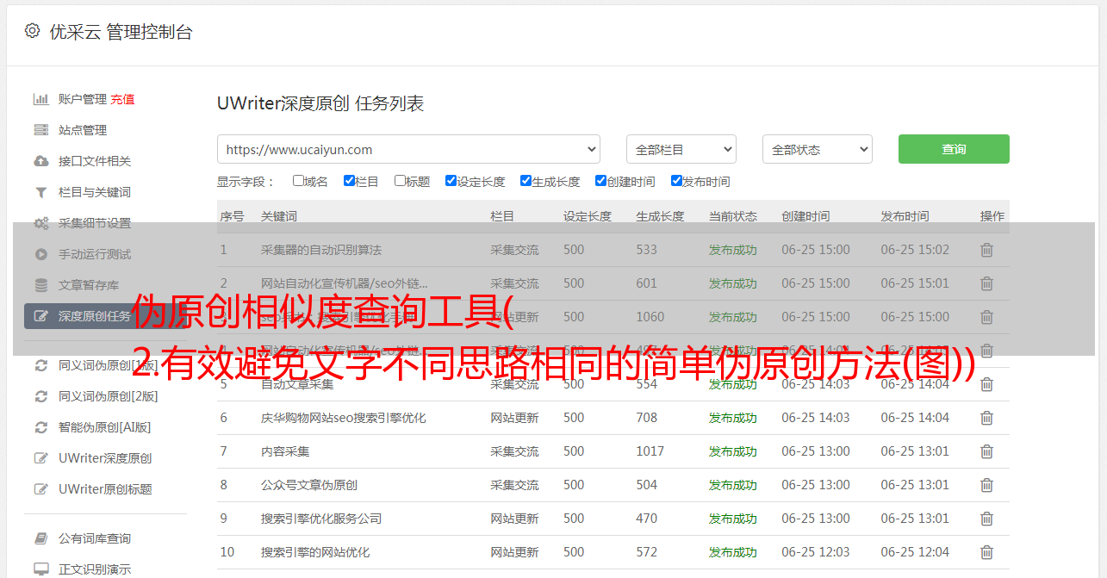Click the bar chart icon for 账户管理
1107x578 pixels.
40,99
